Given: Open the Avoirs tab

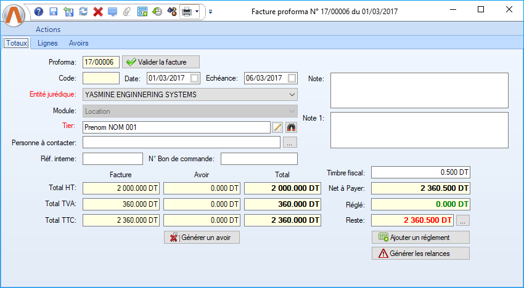Looking at the screenshot, I should point(78,43).
